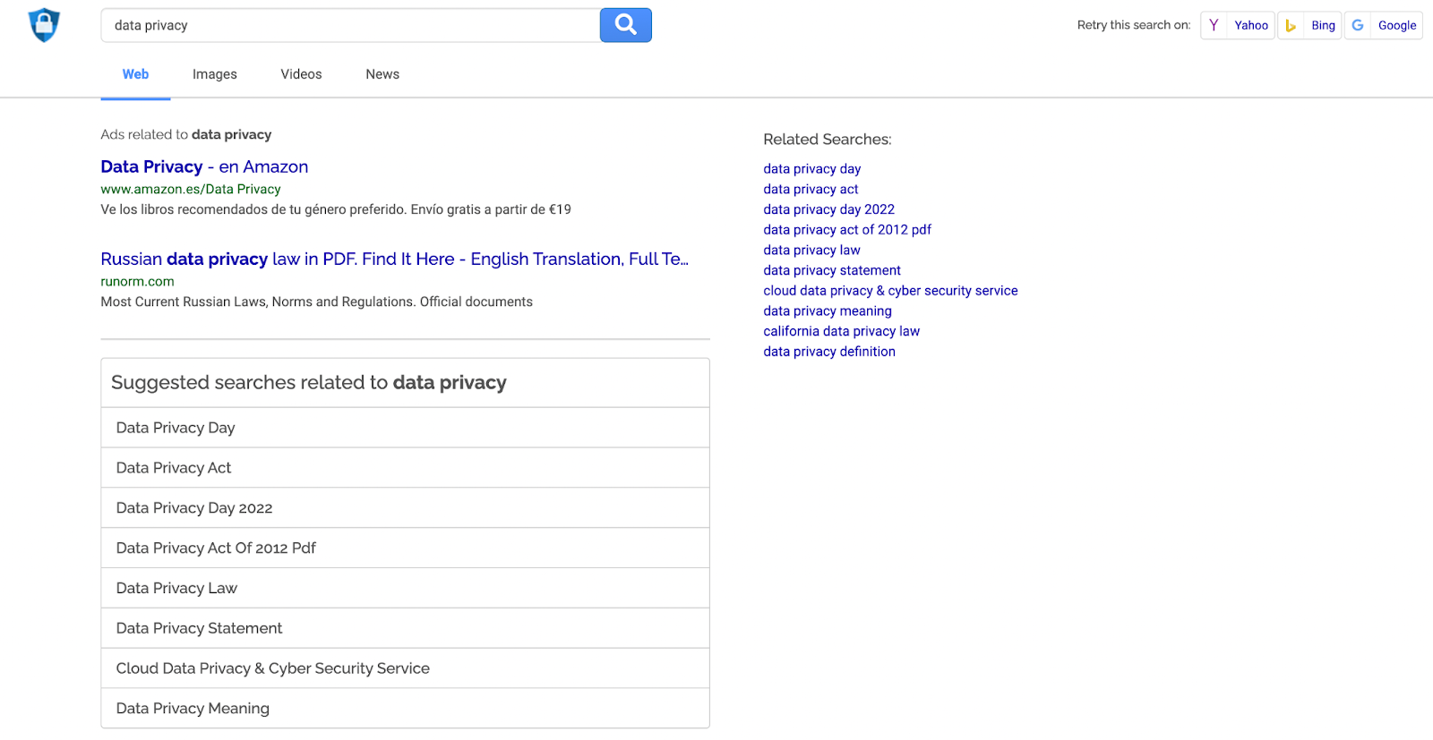
Task: Retry this search on Yahoo
Action: tap(1238, 25)
